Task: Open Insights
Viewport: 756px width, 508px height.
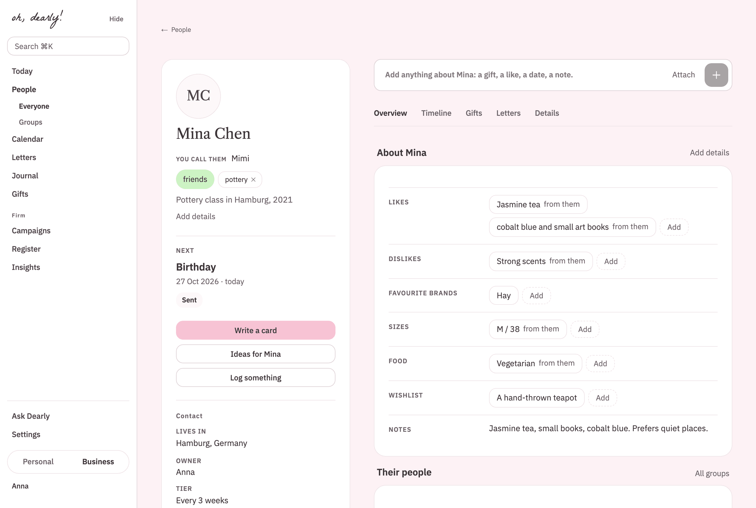Action: coord(26,267)
